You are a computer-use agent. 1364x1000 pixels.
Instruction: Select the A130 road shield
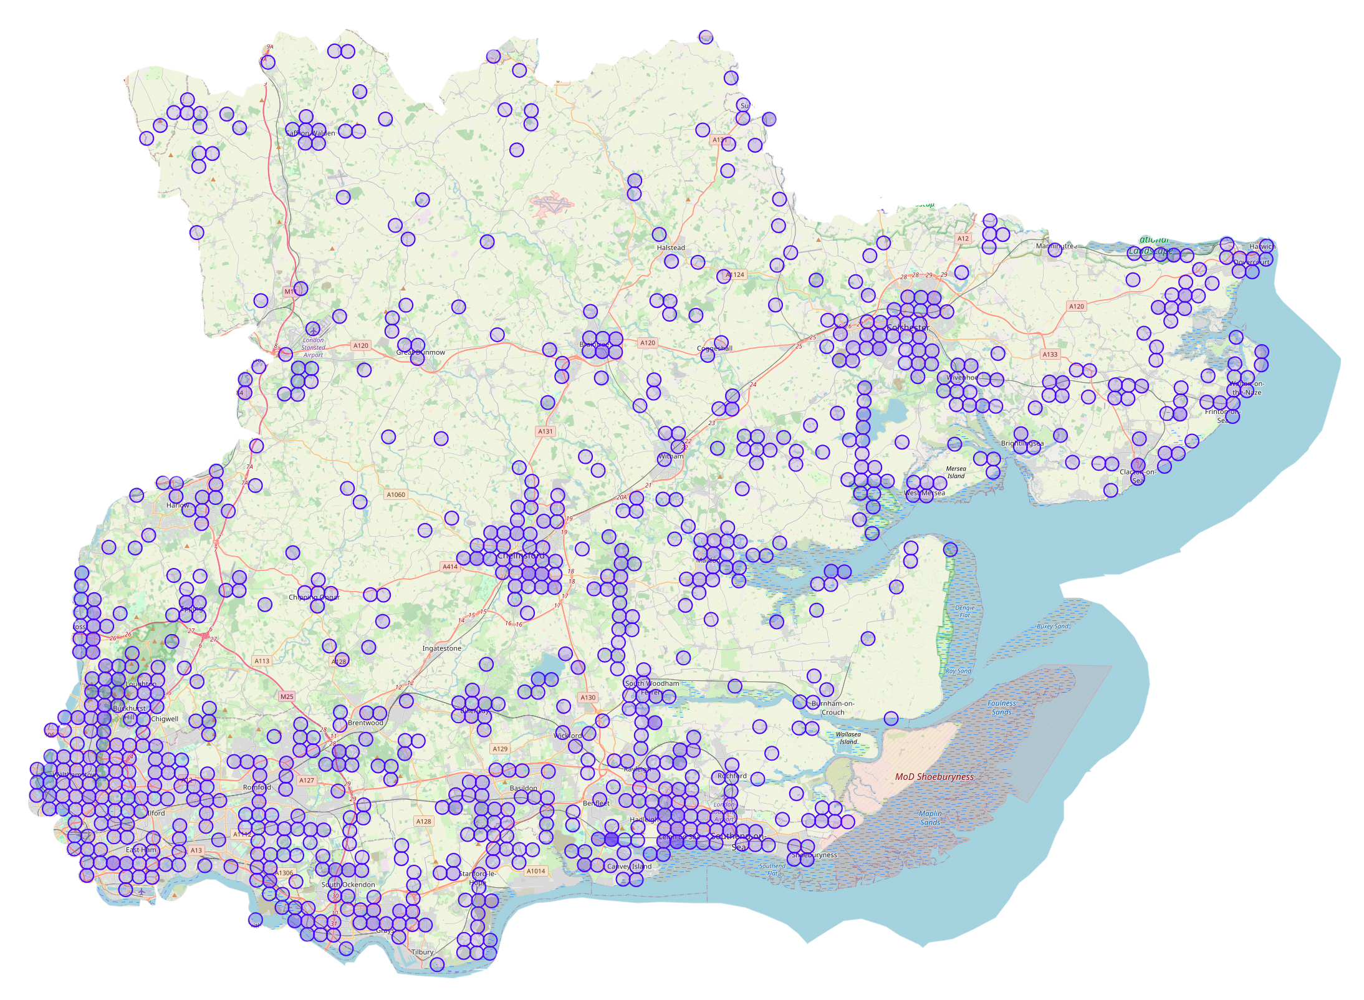click(588, 698)
